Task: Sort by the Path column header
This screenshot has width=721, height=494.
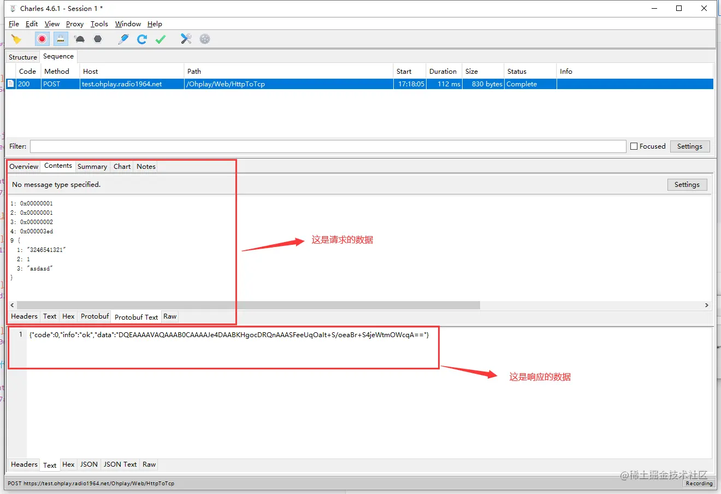Action: pyautogui.click(x=288, y=72)
